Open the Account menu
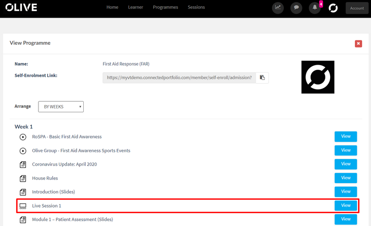Screen dimensions: 371x226 357,8
